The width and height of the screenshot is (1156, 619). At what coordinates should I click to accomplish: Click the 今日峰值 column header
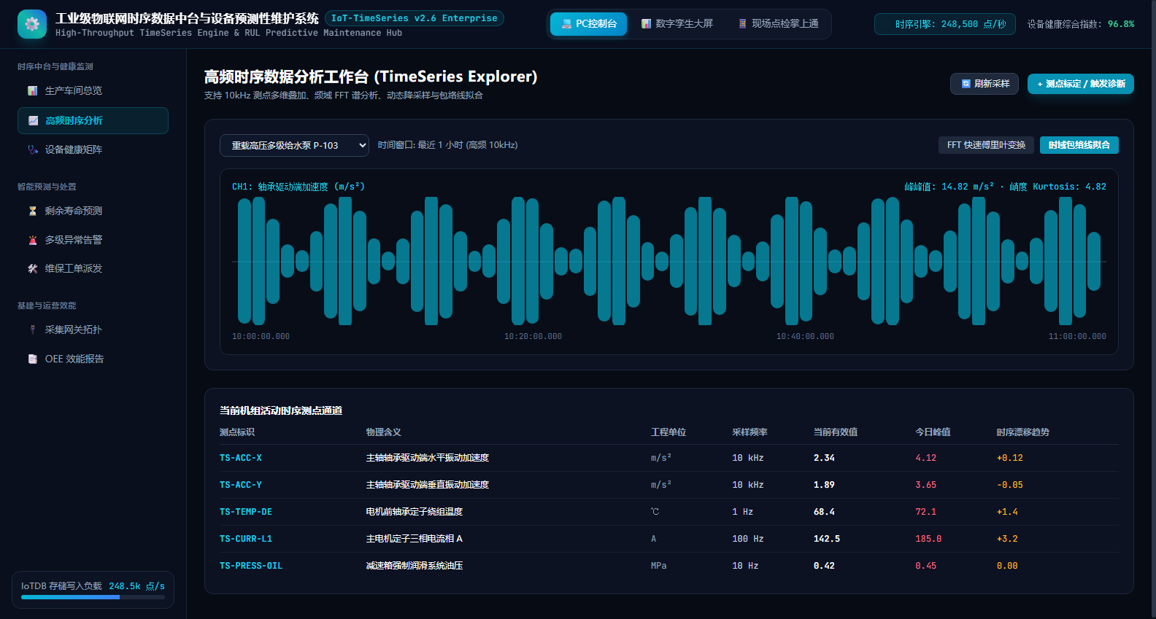pos(933,432)
